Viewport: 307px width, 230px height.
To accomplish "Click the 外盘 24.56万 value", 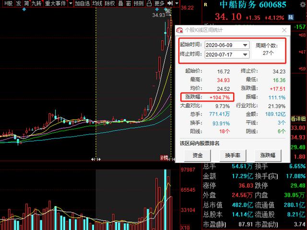I will pyautogui.click(x=242, y=195).
